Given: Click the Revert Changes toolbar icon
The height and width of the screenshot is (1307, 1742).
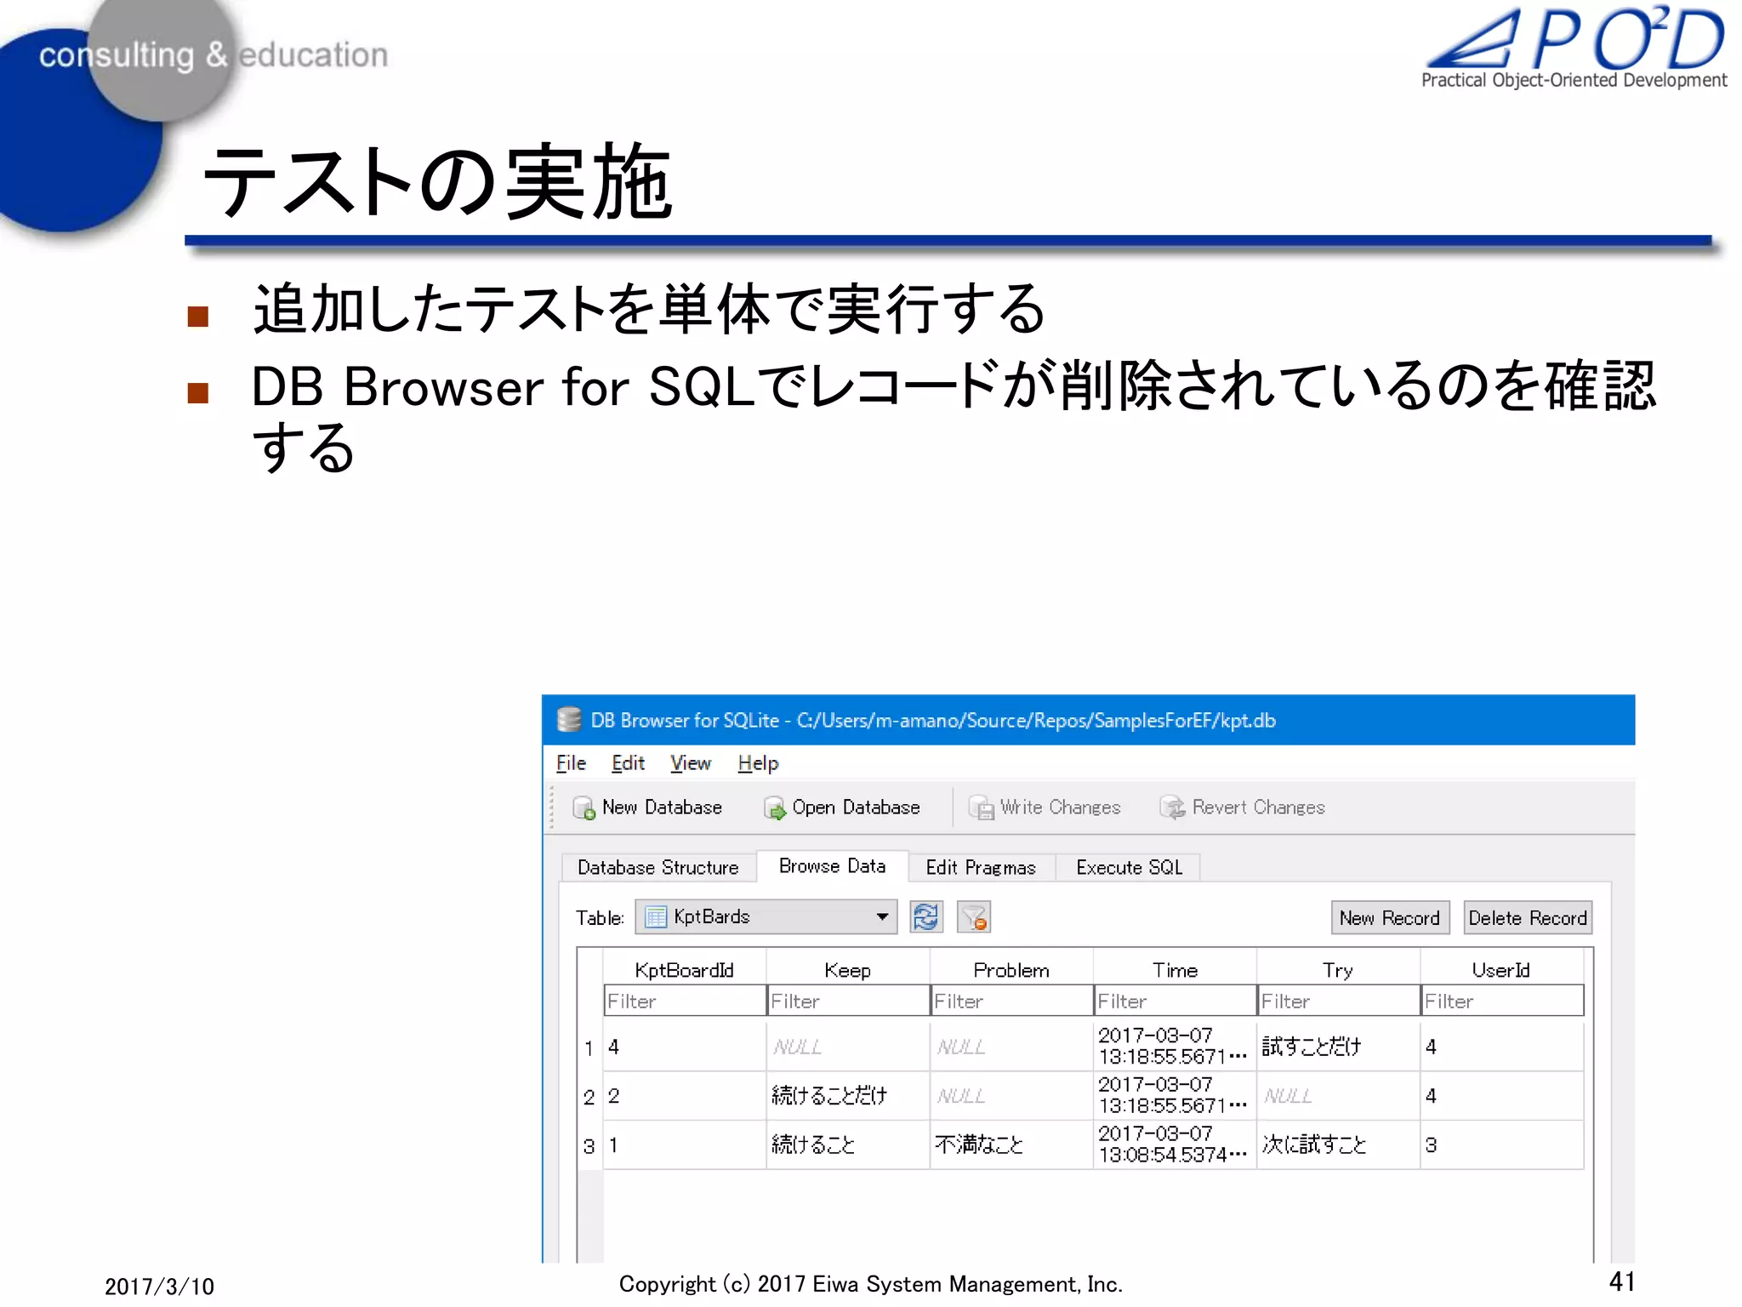Looking at the screenshot, I should point(1173,808).
